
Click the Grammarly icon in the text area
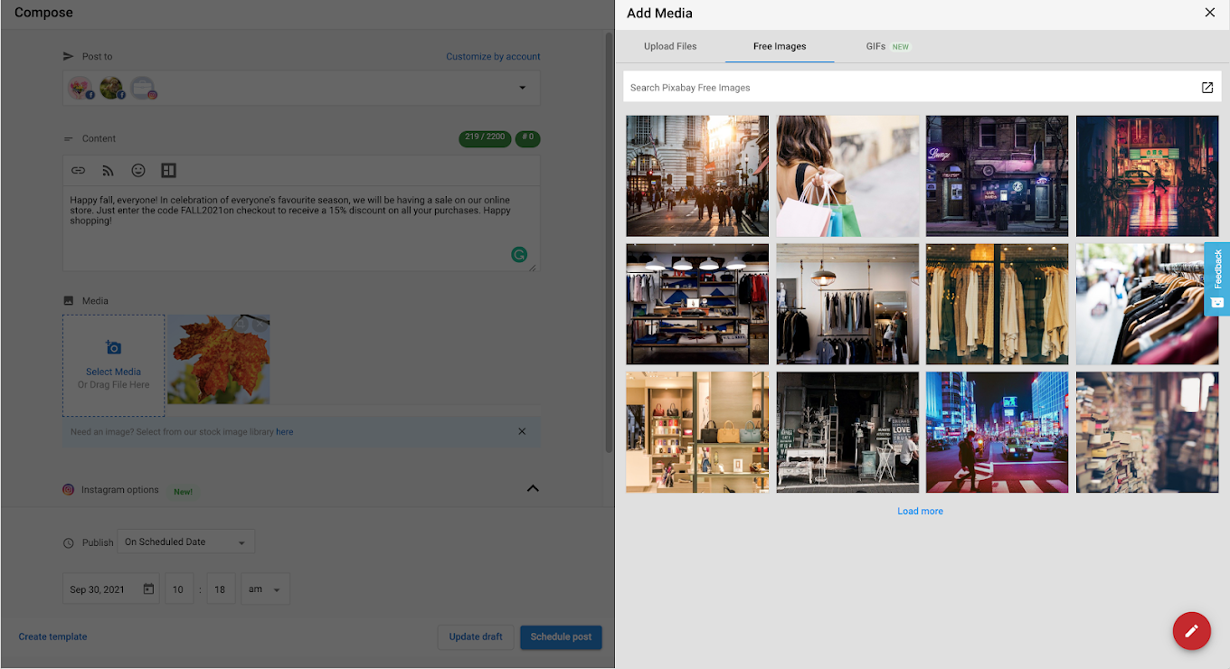519,255
